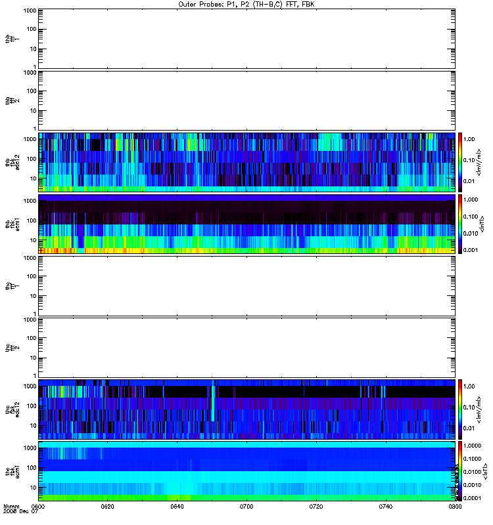Image resolution: width=493 pixels, height=525 pixels.
Task: Select the "thc fbk scm1" panel's color bar
Action: (460, 471)
